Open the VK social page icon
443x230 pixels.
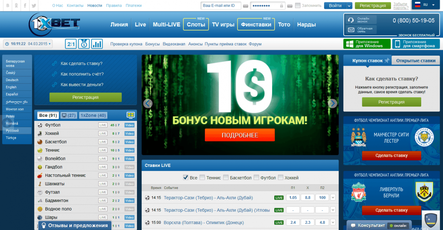click(7, 6)
